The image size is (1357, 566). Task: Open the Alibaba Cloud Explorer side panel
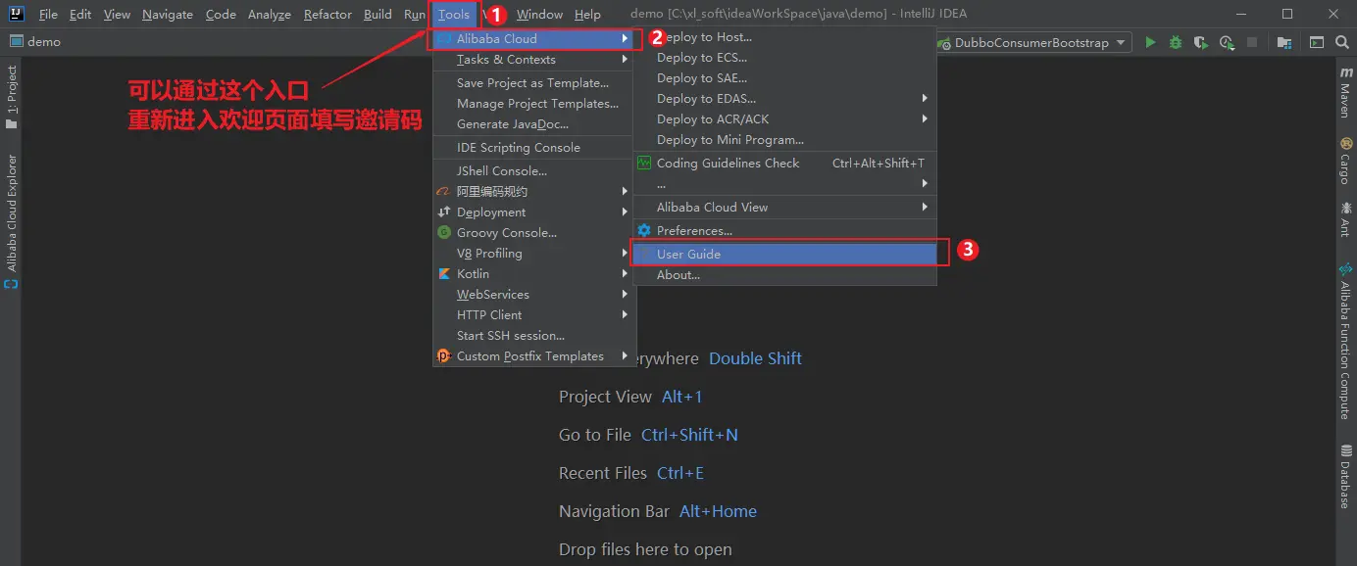[12, 220]
